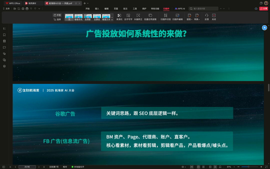Click 回到第7页 link in status bar
The width and height of the screenshot is (270, 169).
pyautogui.click(x=54, y=167)
